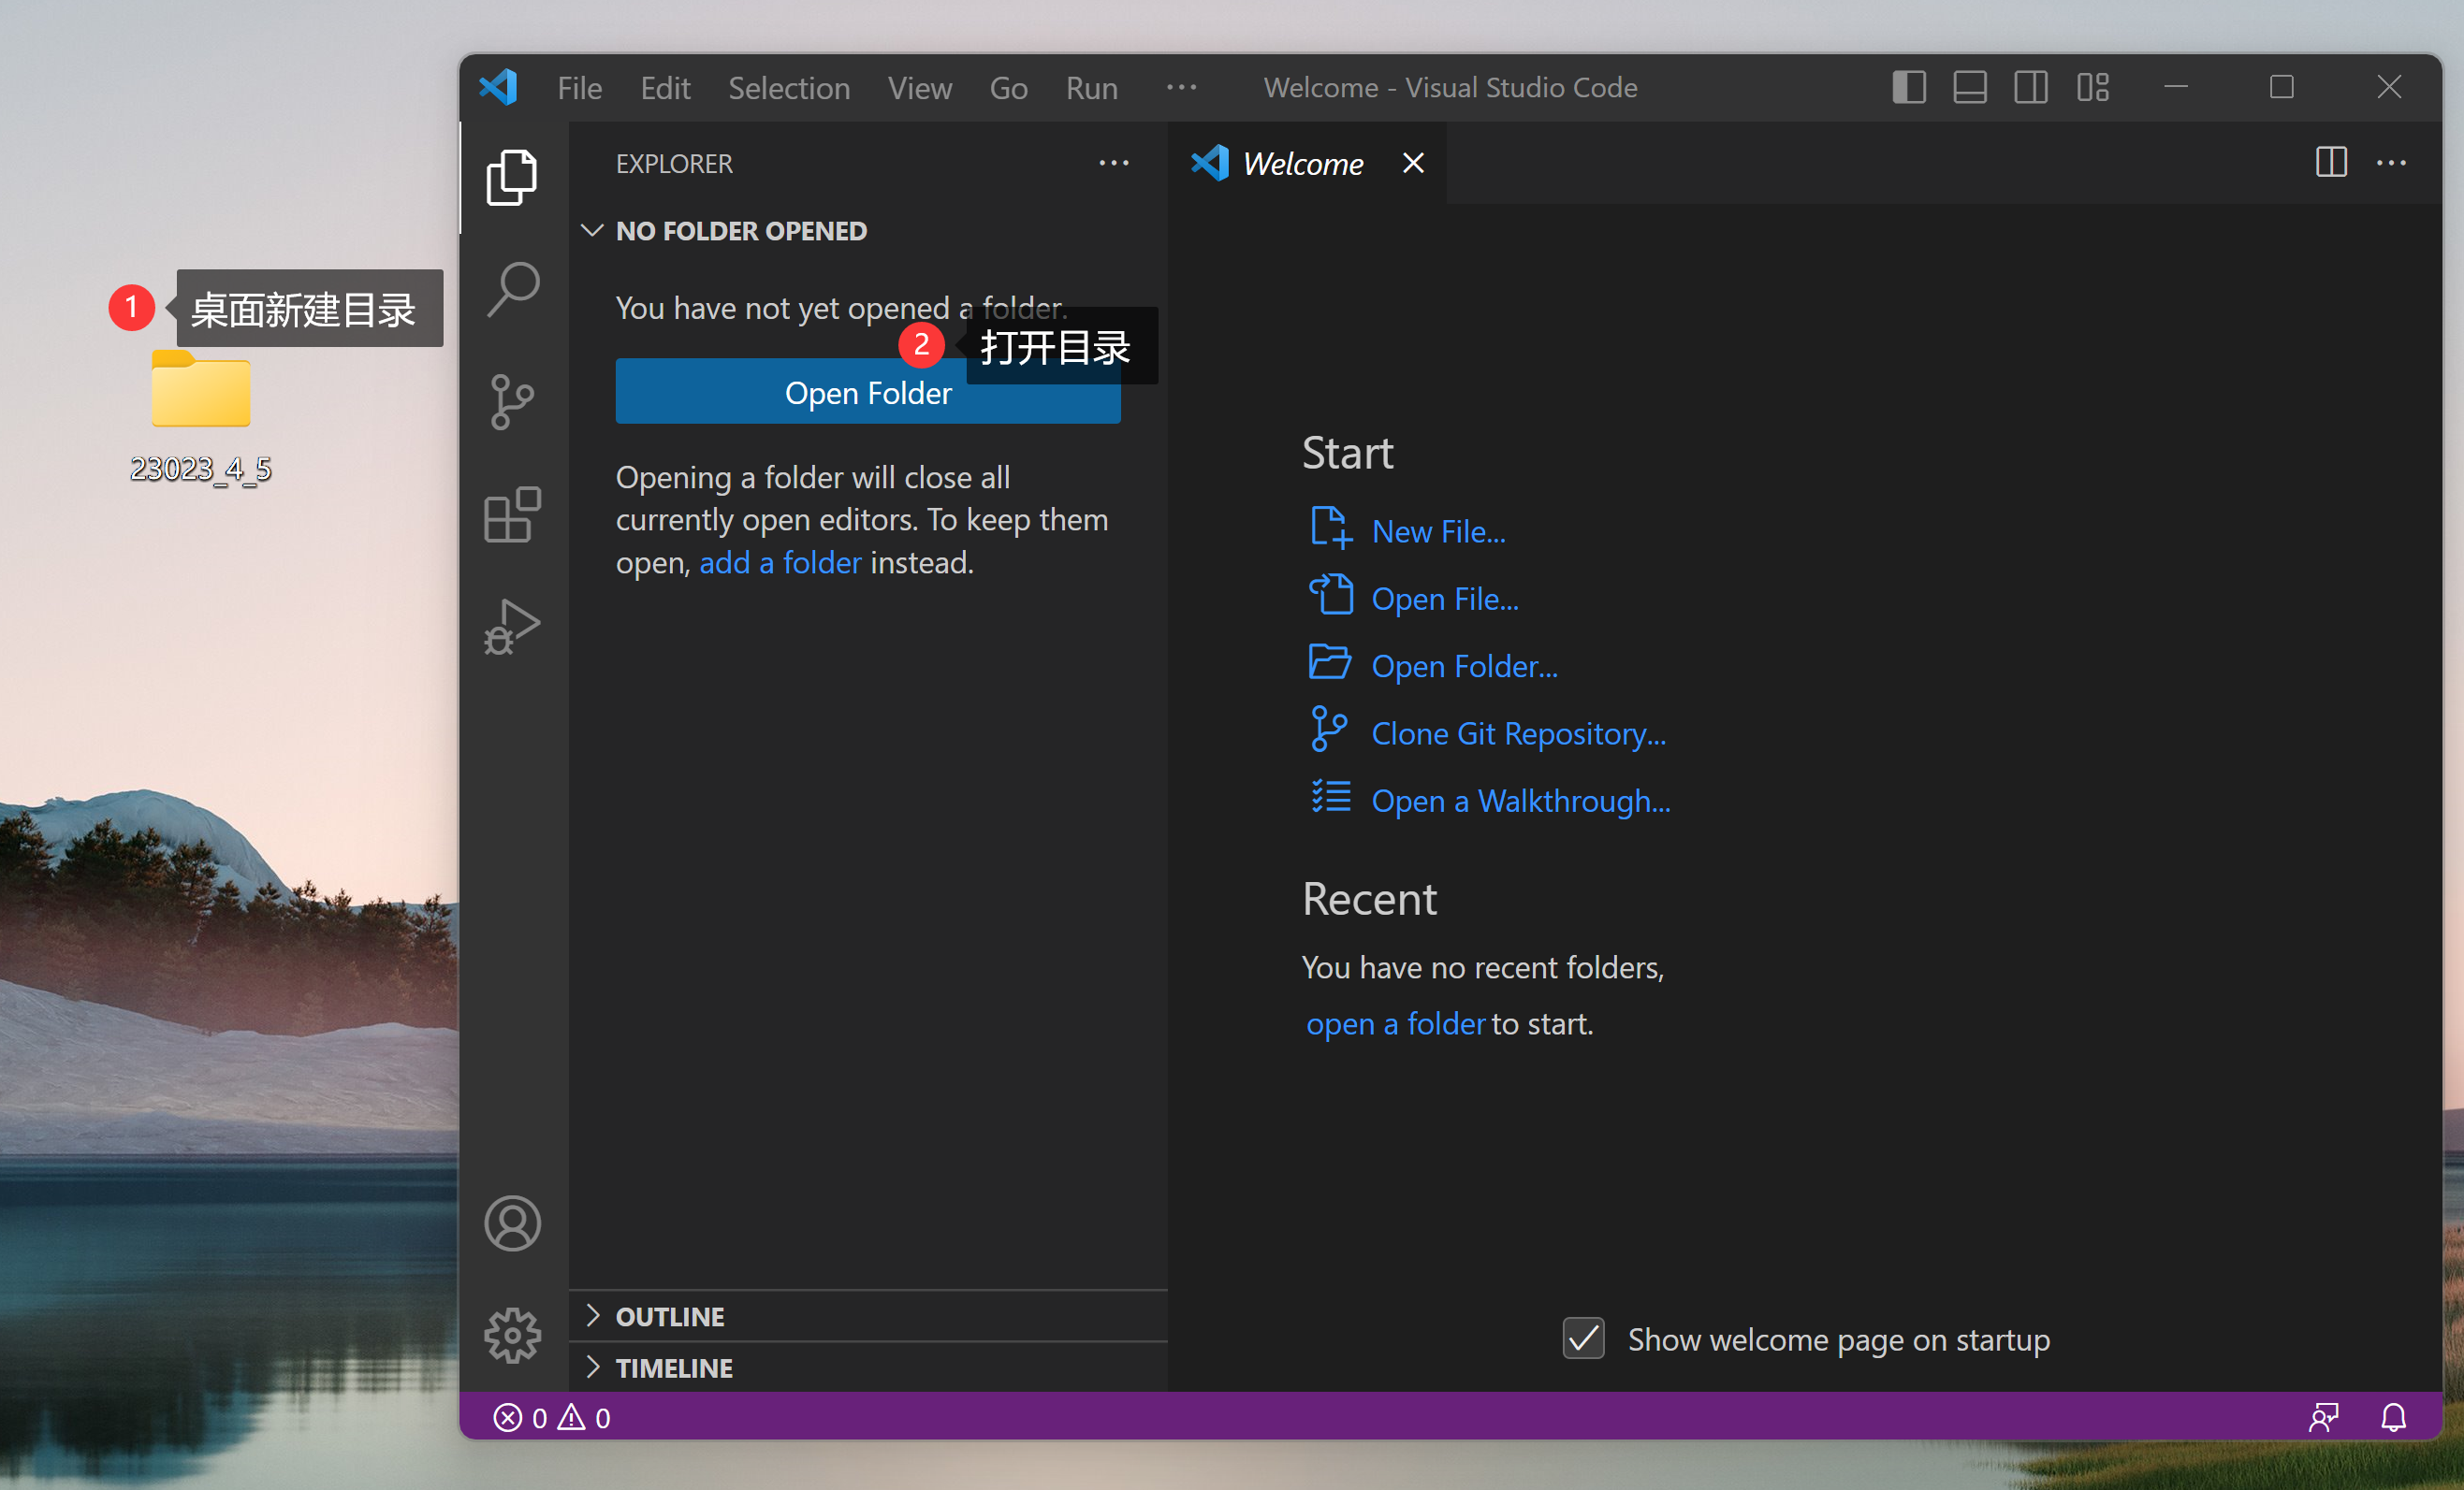Open the Go menu
The image size is (2464, 1490).
click(1008, 88)
